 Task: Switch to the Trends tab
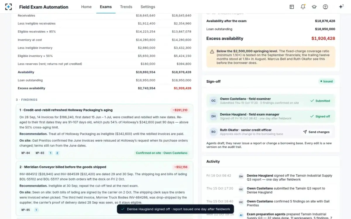point(126,7)
